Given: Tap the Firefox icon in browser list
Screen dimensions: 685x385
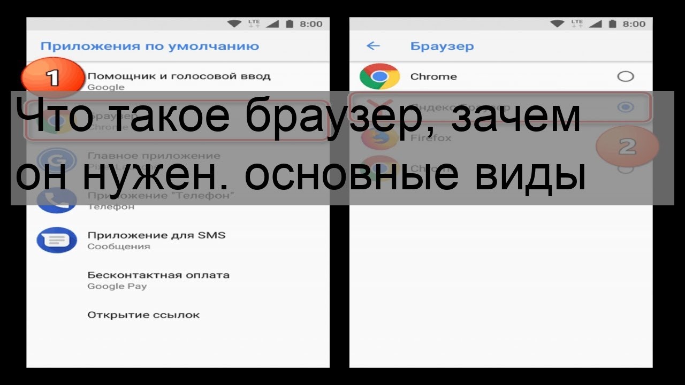Looking at the screenshot, I should [x=379, y=138].
